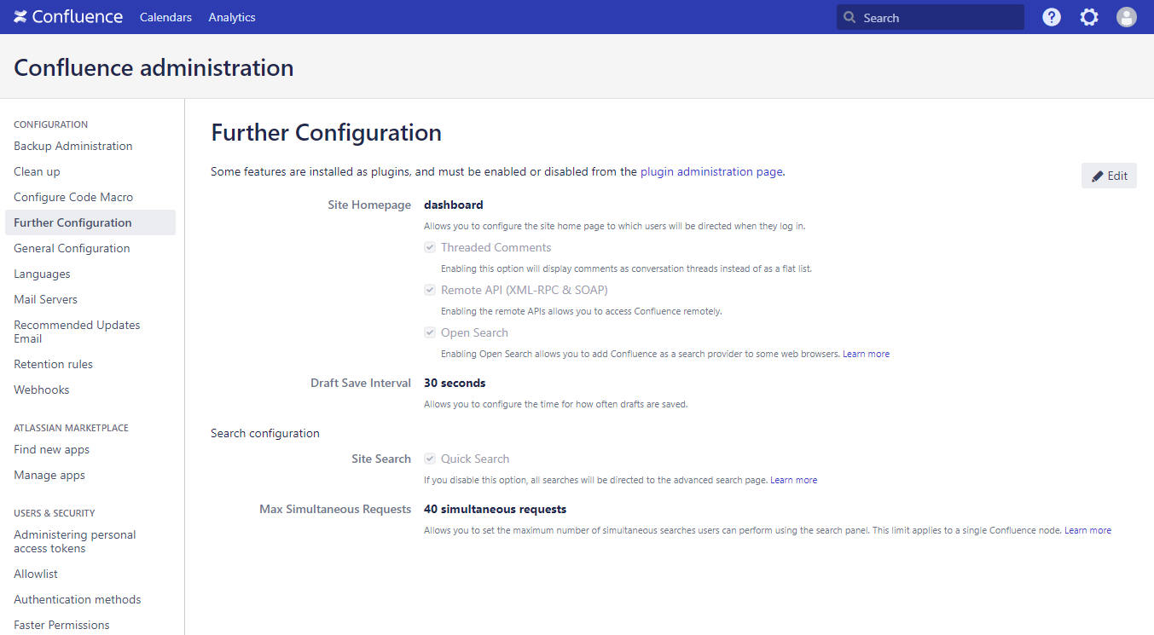Viewport: 1154px width, 635px height.
Task: Click the USERS & SECURITY section header
Action: point(54,513)
